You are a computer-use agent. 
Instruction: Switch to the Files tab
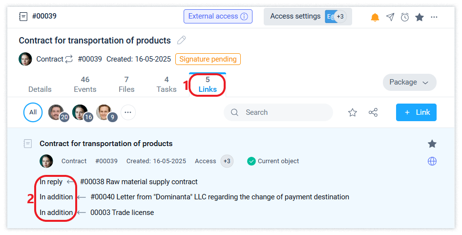pyautogui.click(x=126, y=84)
